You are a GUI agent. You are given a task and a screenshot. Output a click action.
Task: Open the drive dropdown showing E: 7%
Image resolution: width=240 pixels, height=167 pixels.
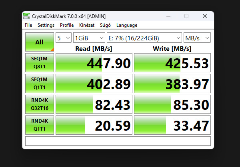click(x=144, y=38)
